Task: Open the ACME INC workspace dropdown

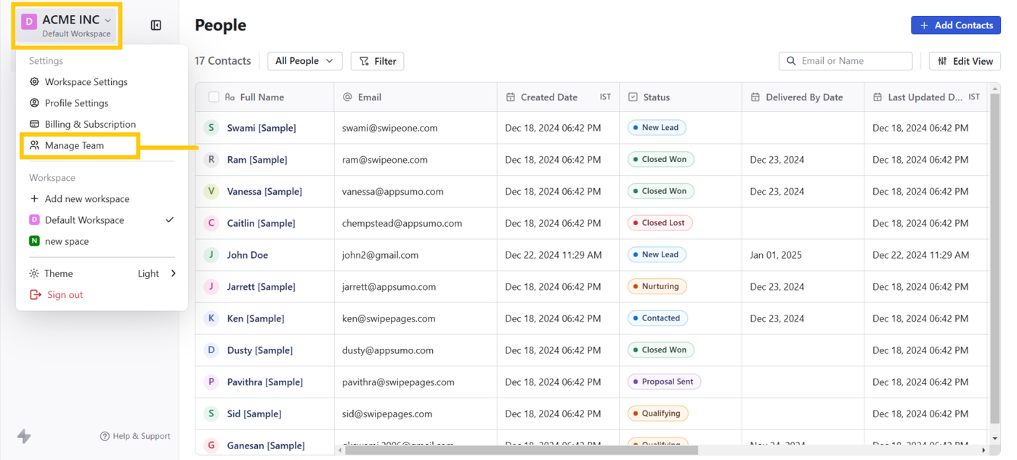Action: point(68,25)
